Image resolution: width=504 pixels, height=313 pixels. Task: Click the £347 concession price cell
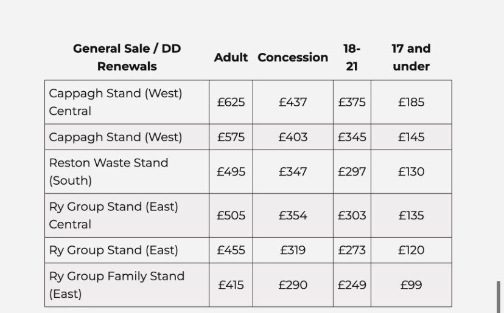(x=293, y=172)
